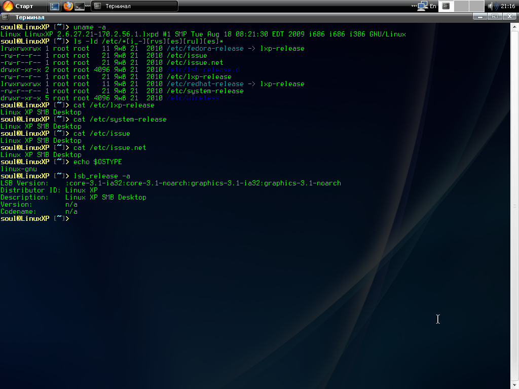Expand the quick launch overflow dots
Screen dimensions: 519x389
(x=88, y=6)
